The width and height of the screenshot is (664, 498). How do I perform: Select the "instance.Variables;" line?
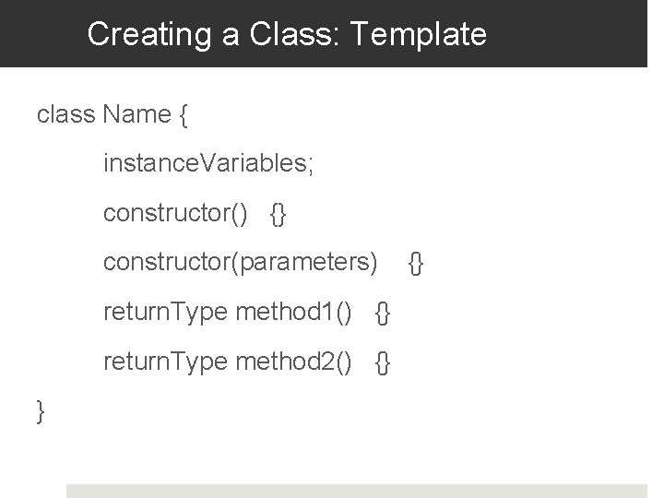[208, 164]
